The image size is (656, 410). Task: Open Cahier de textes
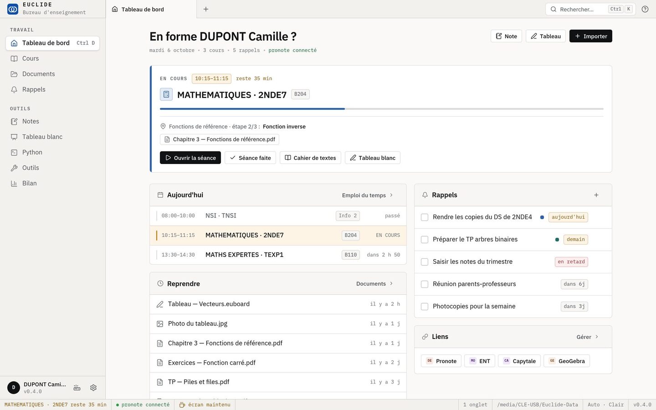point(310,158)
